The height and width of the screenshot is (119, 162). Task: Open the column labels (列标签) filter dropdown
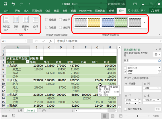(x=42, y=58)
